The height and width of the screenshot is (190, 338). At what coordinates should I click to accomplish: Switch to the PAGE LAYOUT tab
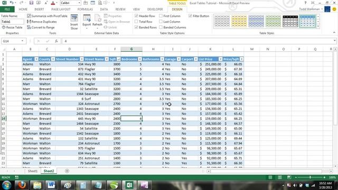click(x=61, y=9)
